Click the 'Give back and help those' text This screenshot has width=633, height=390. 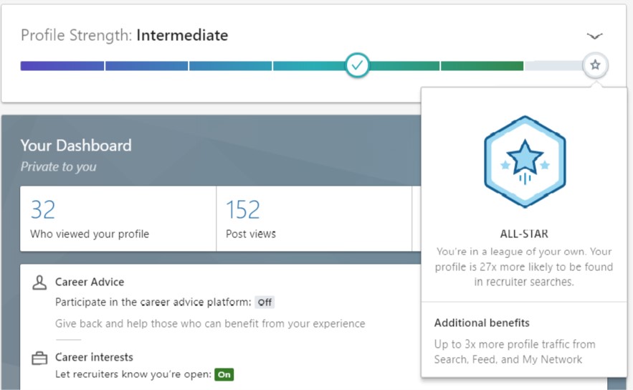(210, 323)
